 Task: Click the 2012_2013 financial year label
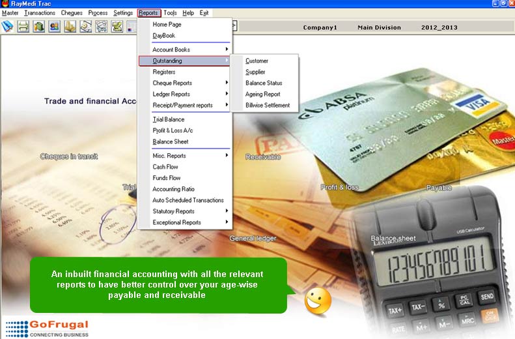439,27
